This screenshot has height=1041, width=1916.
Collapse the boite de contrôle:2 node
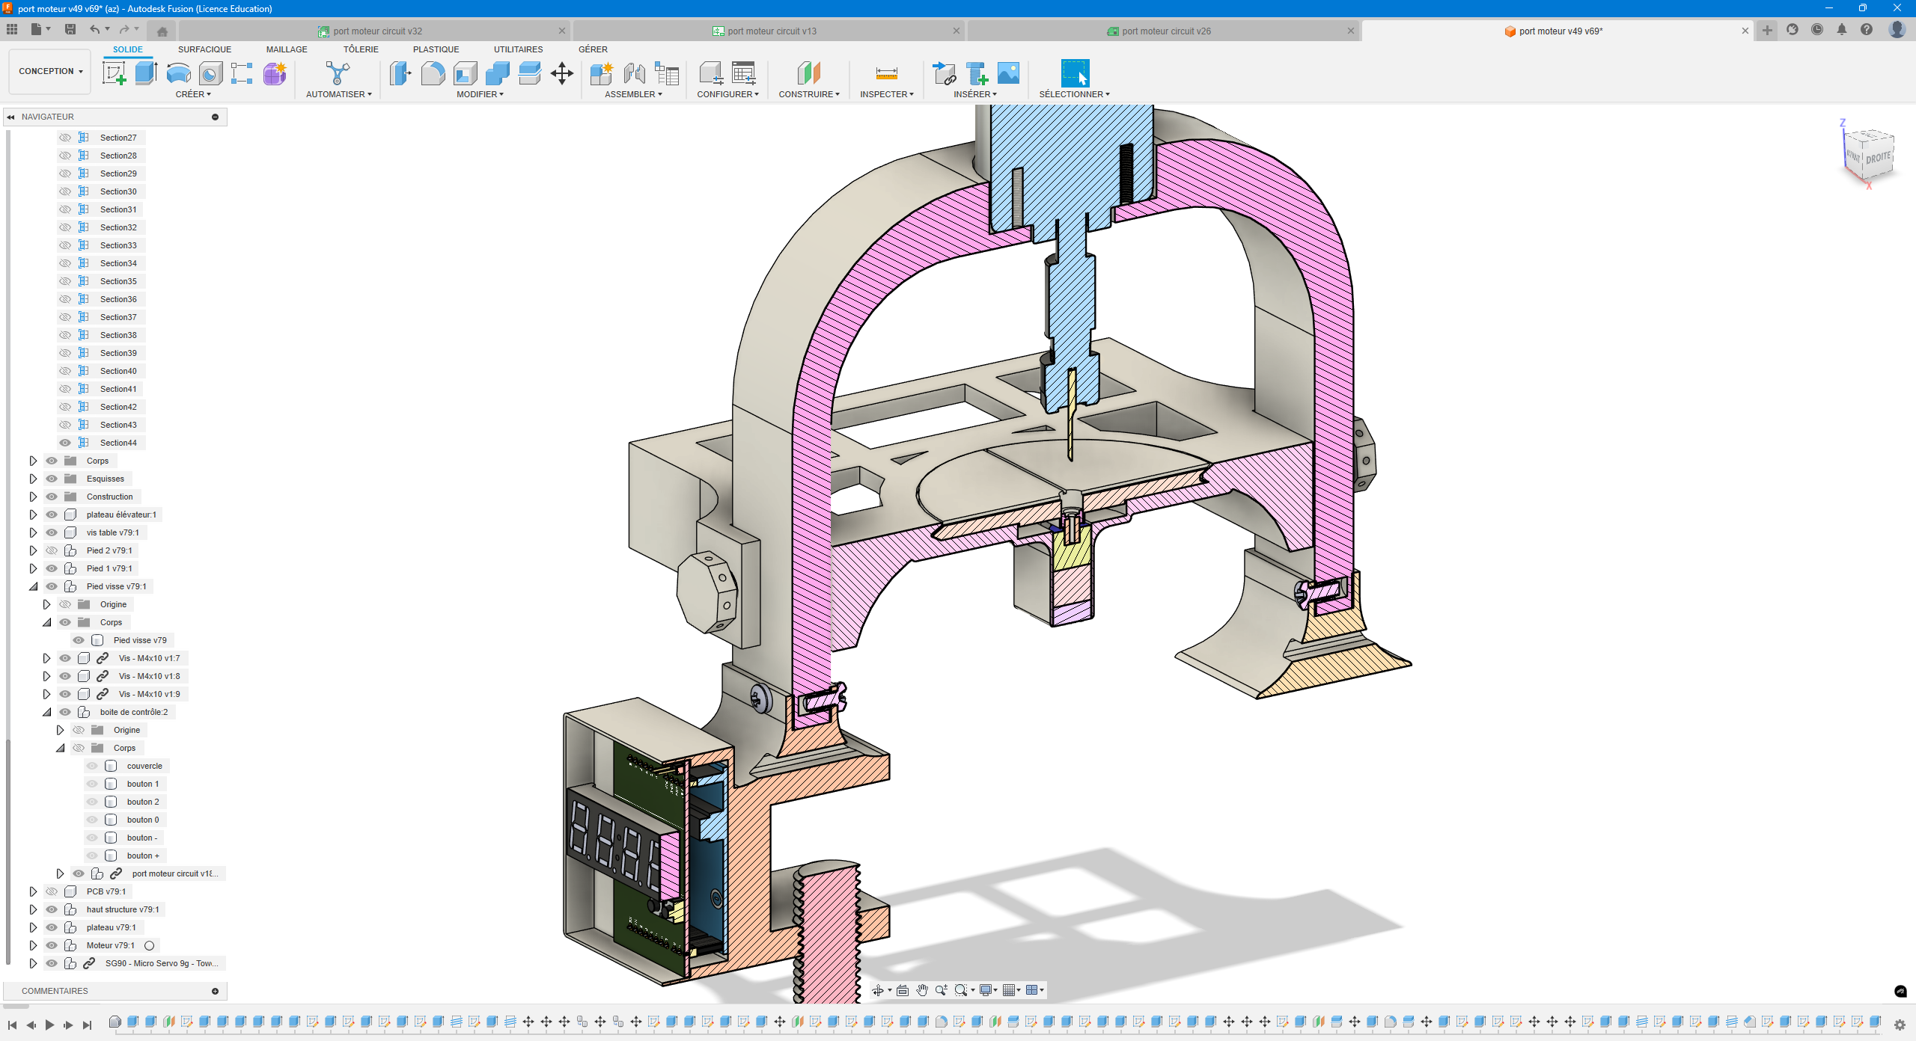[46, 712]
